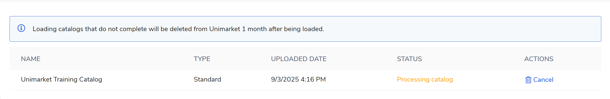This screenshot has height=99, width=610.
Task: Click the word Catalog in catalog name
Action: [x=91, y=79]
